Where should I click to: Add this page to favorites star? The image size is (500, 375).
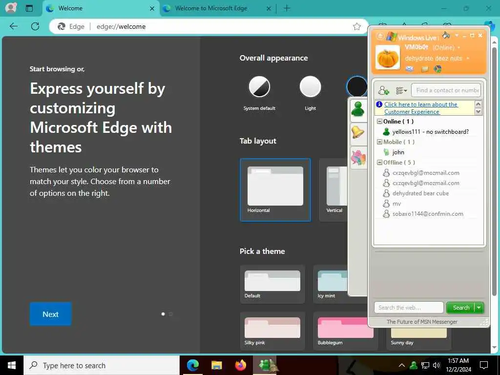tap(357, 26)
